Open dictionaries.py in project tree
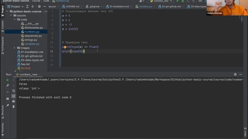Screen dimensions: 248x139 [32, 28]
